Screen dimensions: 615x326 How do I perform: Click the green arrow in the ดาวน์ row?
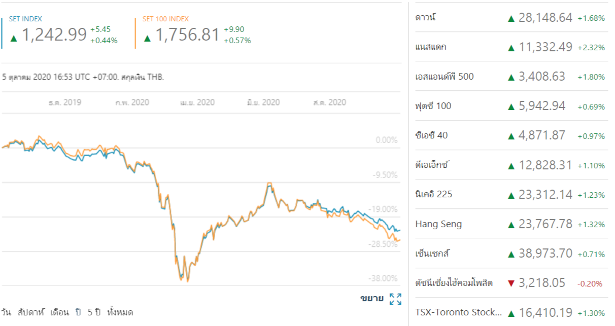click(511, 18)
